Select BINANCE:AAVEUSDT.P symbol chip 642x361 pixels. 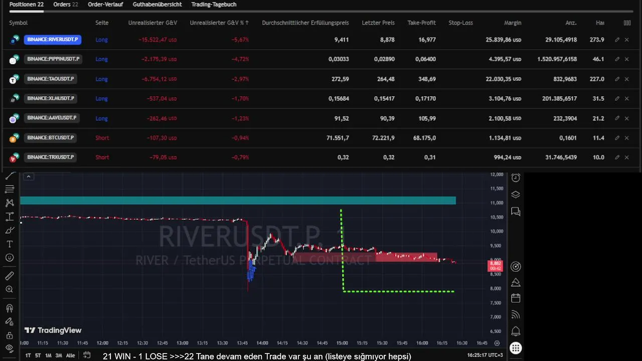(52, 118)
